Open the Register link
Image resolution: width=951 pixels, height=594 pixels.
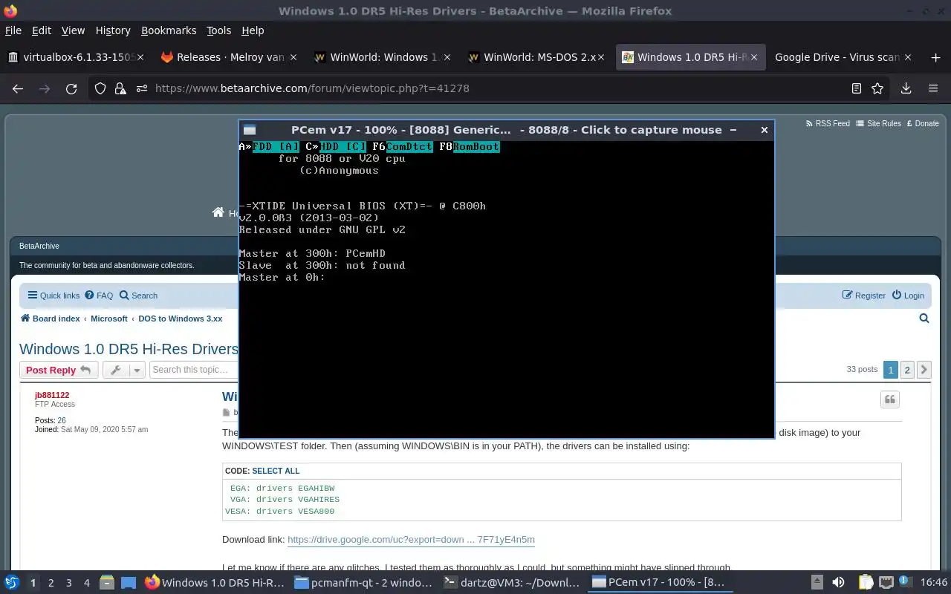pos(863,296)
